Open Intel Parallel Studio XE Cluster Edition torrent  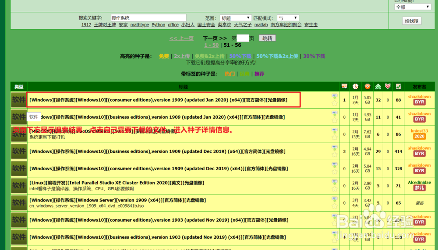(117, 183)
